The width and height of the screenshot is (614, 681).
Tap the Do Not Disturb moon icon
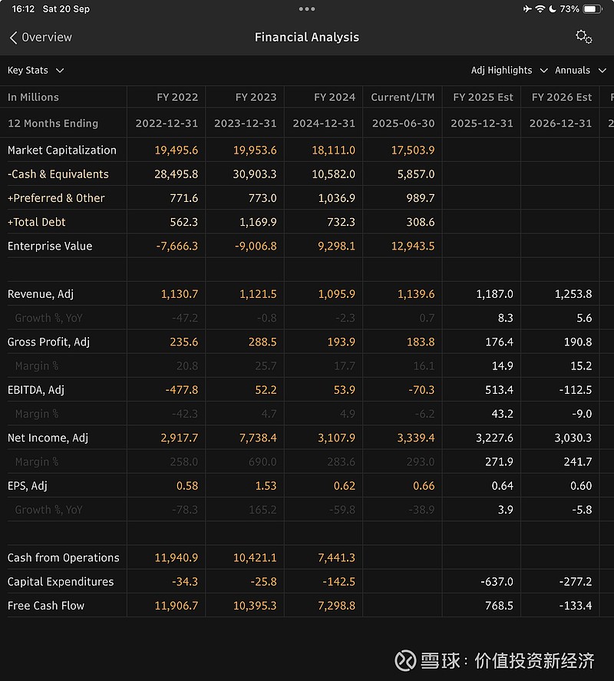click(x=552, y=9)
